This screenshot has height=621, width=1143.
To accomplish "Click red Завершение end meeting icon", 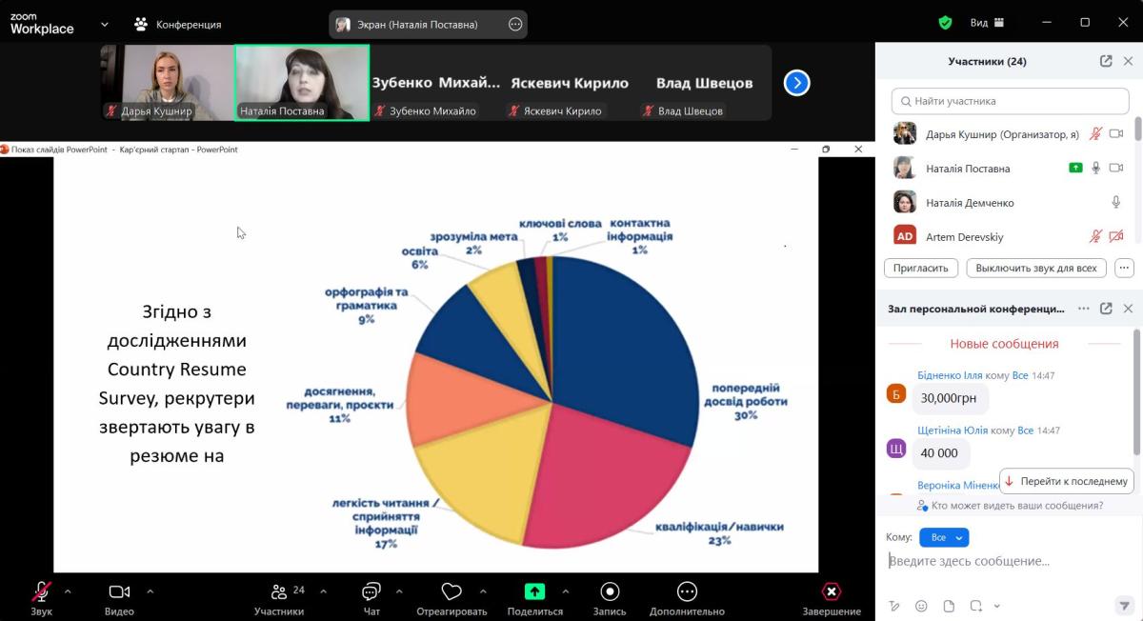I will click(x=832, y=591).
